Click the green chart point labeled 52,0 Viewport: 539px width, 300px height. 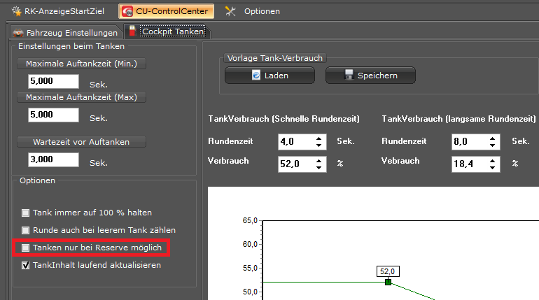[x=388, y=282]
